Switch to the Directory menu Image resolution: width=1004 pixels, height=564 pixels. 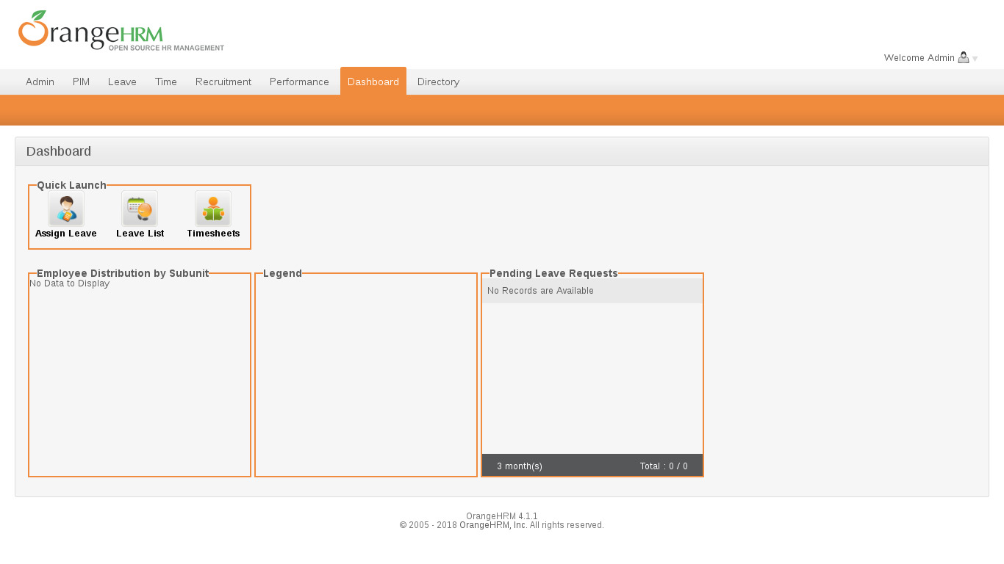click(x=438, y=82)
